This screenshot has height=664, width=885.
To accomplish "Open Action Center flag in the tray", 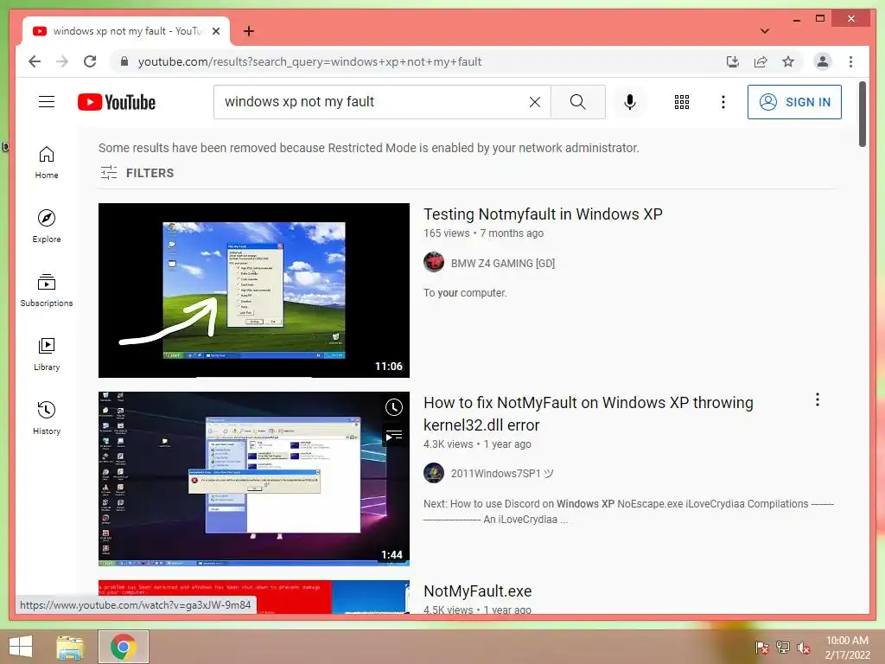I will (x=761, y=647).
